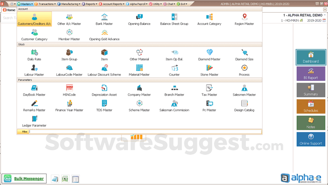
Task: Open Design Catalog
Action: (x=244, y=106)
